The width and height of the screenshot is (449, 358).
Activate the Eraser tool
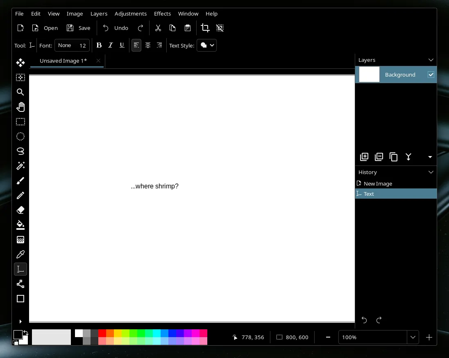pos(20,210)
